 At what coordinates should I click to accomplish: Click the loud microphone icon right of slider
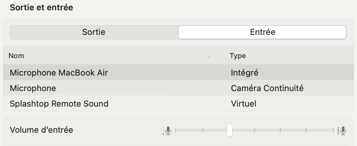click(x=342, y=130)
